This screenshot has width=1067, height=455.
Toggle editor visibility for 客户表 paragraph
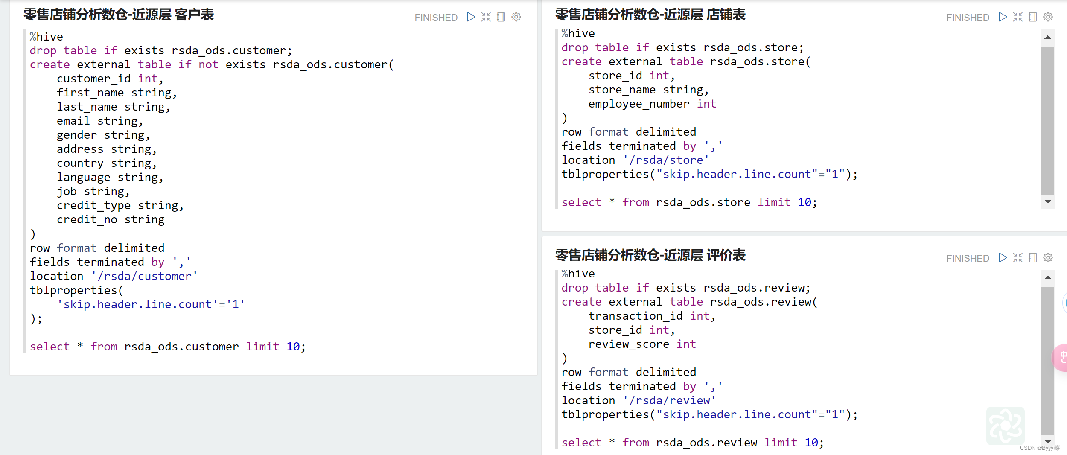(486, 17)
